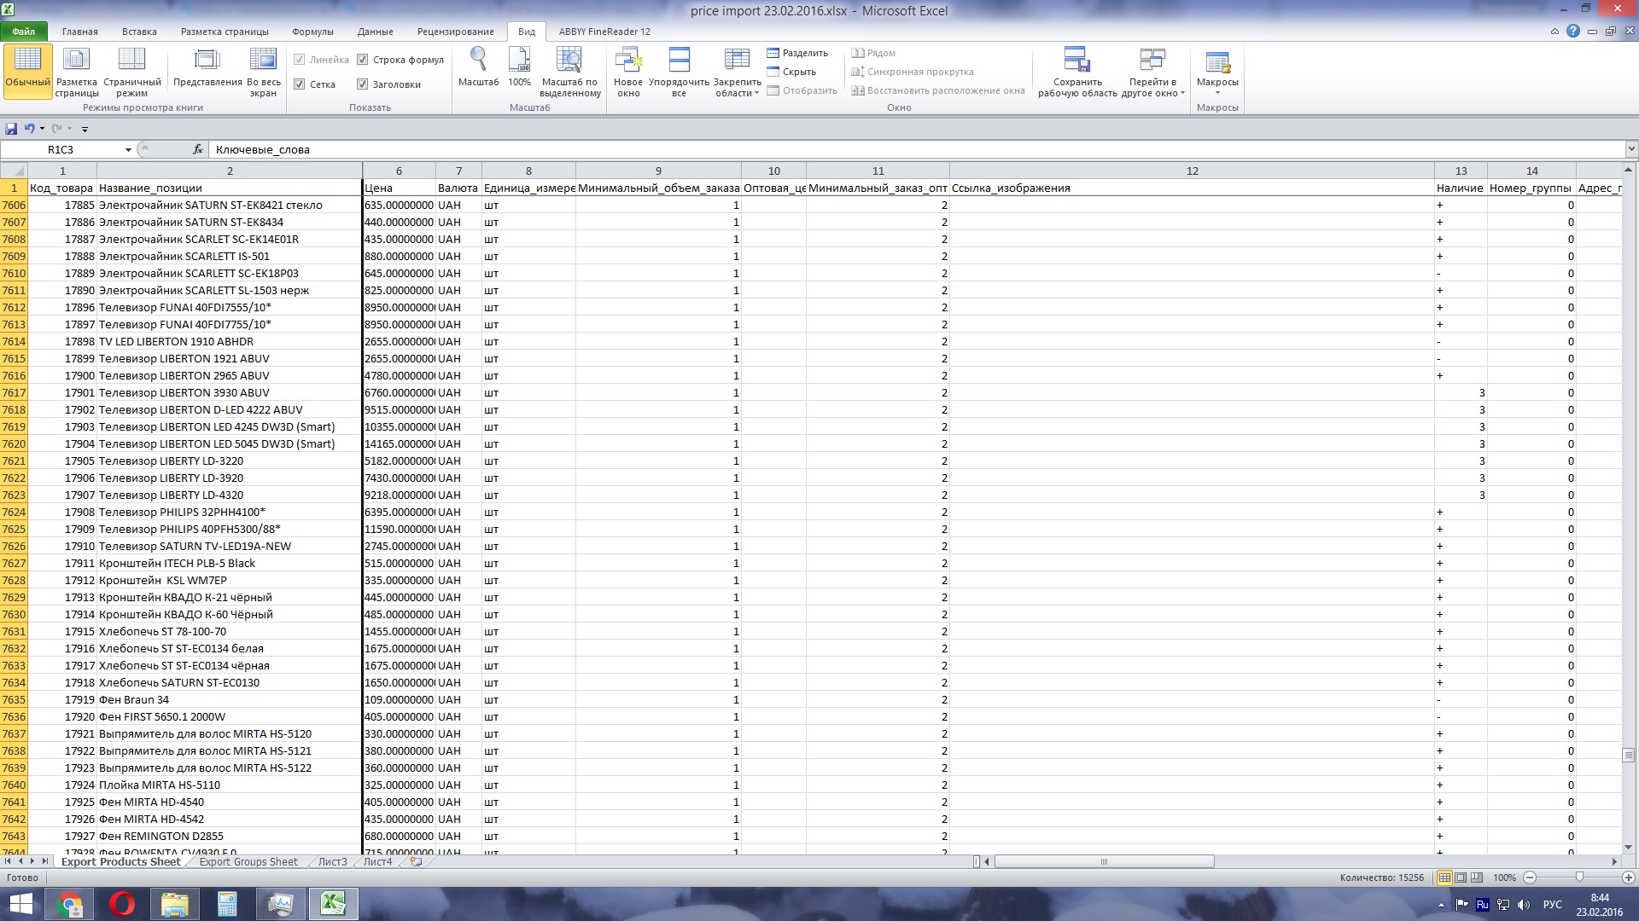Screen dimensions: 1639x921
Task: Click the fx insert function icon
Action: (198, 149)
